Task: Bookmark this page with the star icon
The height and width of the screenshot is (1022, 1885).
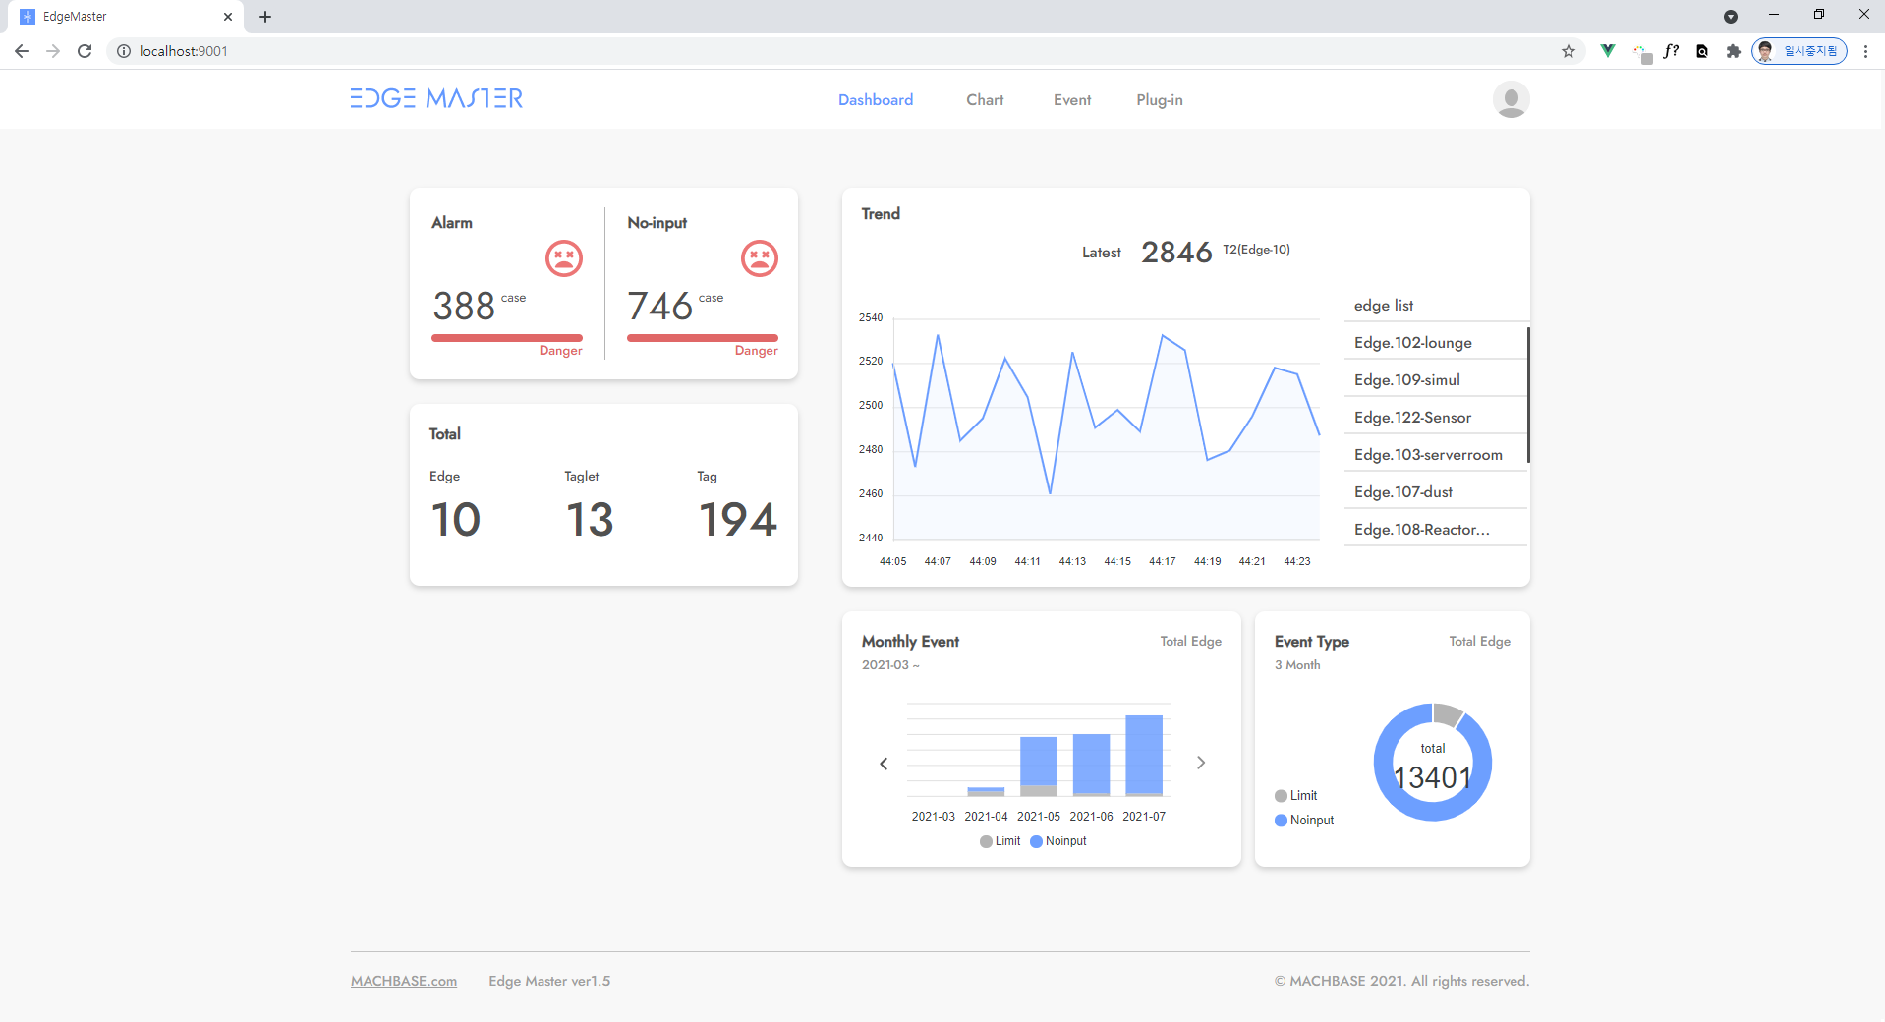Action: (x=1569, y=51)
